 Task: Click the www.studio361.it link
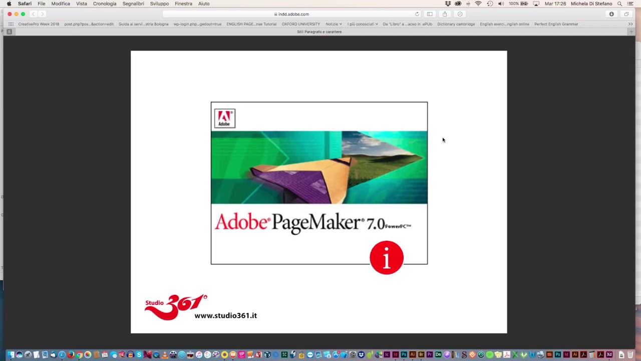(x=225, y=315)
